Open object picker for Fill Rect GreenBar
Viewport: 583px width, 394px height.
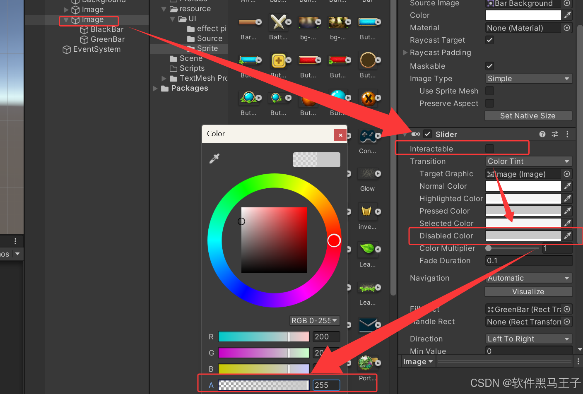pos(567,309)
